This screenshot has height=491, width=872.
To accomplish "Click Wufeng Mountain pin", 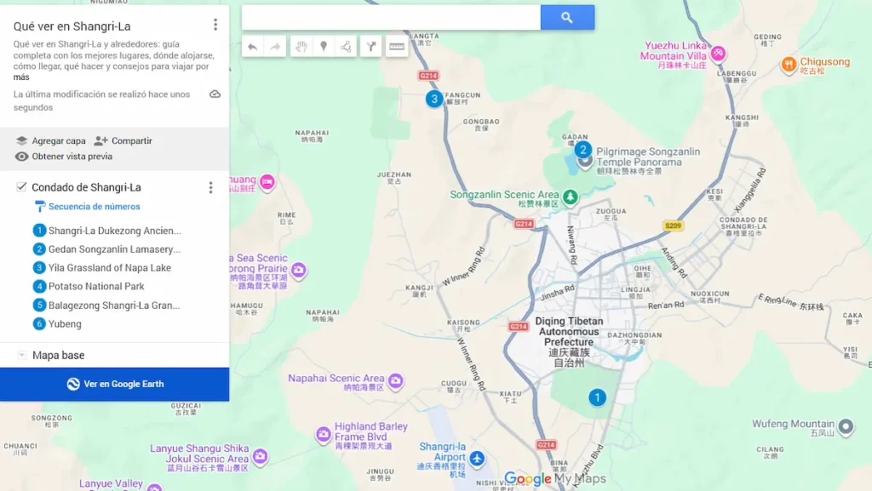I will coord(846,426).
